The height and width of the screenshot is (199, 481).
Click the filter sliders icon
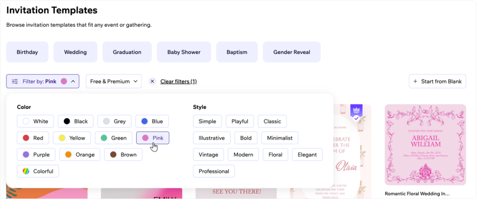point(15,81)
